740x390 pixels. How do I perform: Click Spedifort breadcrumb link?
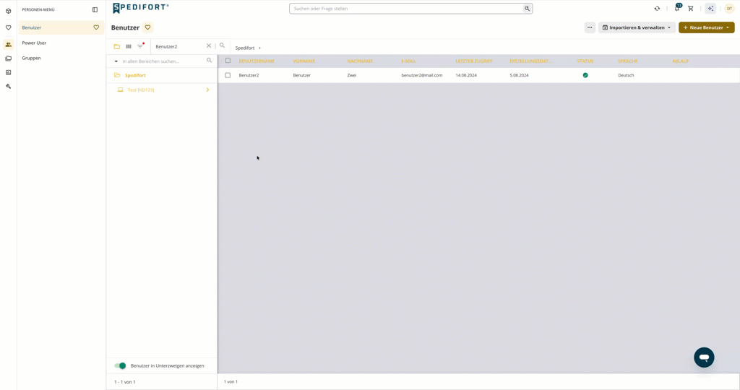coord(245,48)
